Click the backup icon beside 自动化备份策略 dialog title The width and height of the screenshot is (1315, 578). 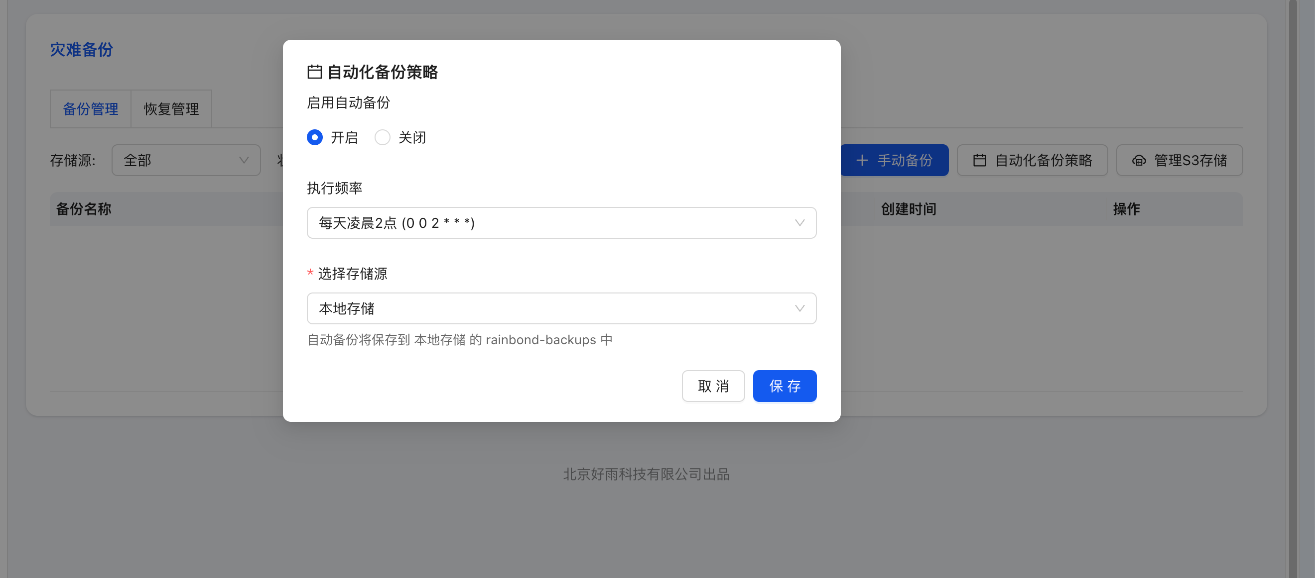pos(315,72)
